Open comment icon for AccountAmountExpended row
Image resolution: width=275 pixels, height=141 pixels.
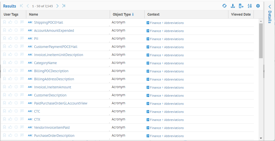[22, 30]
